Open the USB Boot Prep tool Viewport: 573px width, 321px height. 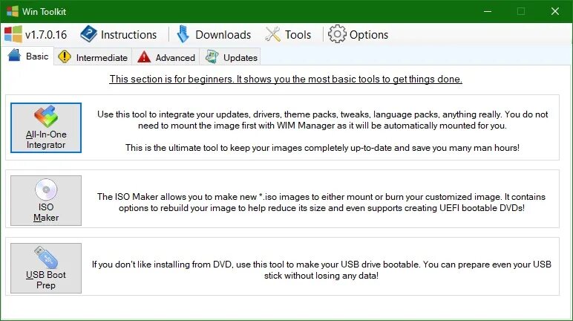(x=46, y=268)
